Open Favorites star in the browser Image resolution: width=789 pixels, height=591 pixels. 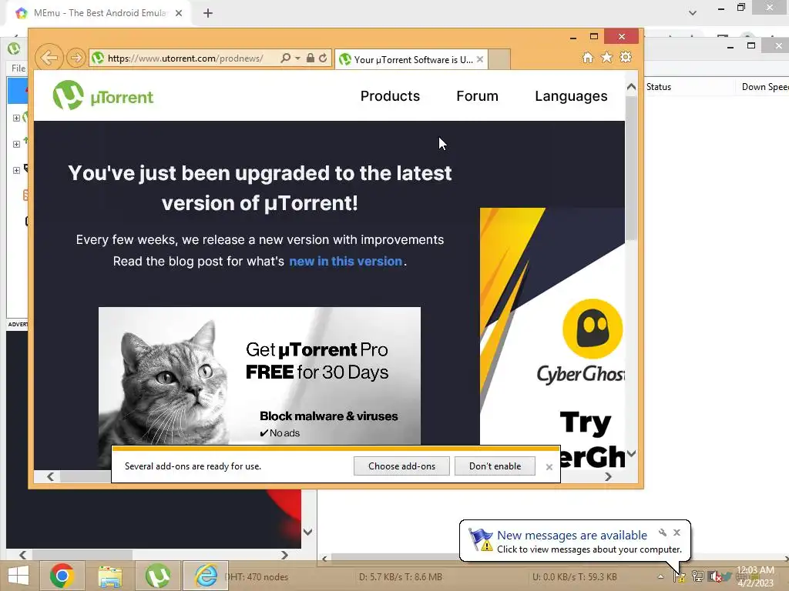(x=607, y=57)
